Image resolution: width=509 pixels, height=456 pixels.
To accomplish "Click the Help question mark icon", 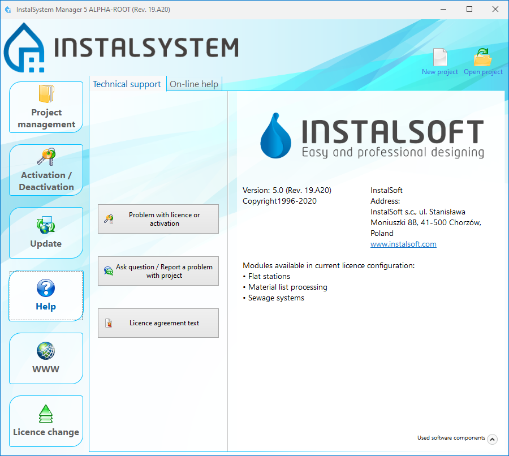I will [46, 288].
